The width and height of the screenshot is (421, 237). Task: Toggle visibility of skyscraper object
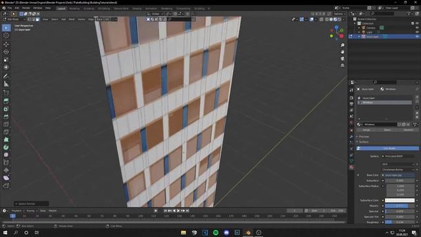pos(417,37)
